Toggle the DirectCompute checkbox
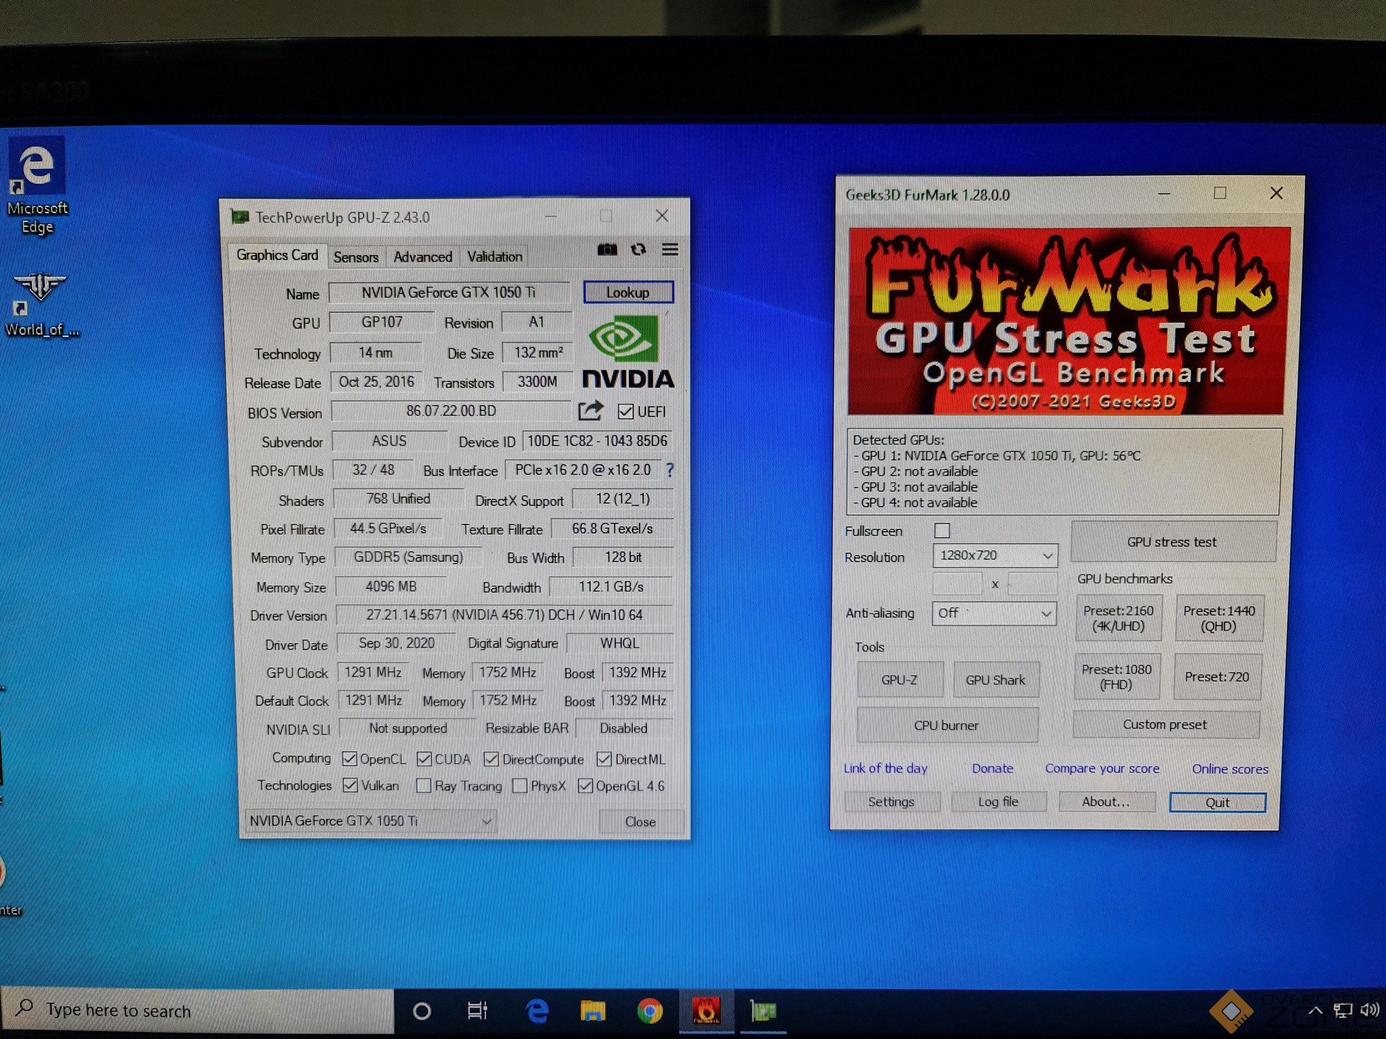Image resolution: width=1386 pixels, height=1039 pixels. click(x=491, y=759)
